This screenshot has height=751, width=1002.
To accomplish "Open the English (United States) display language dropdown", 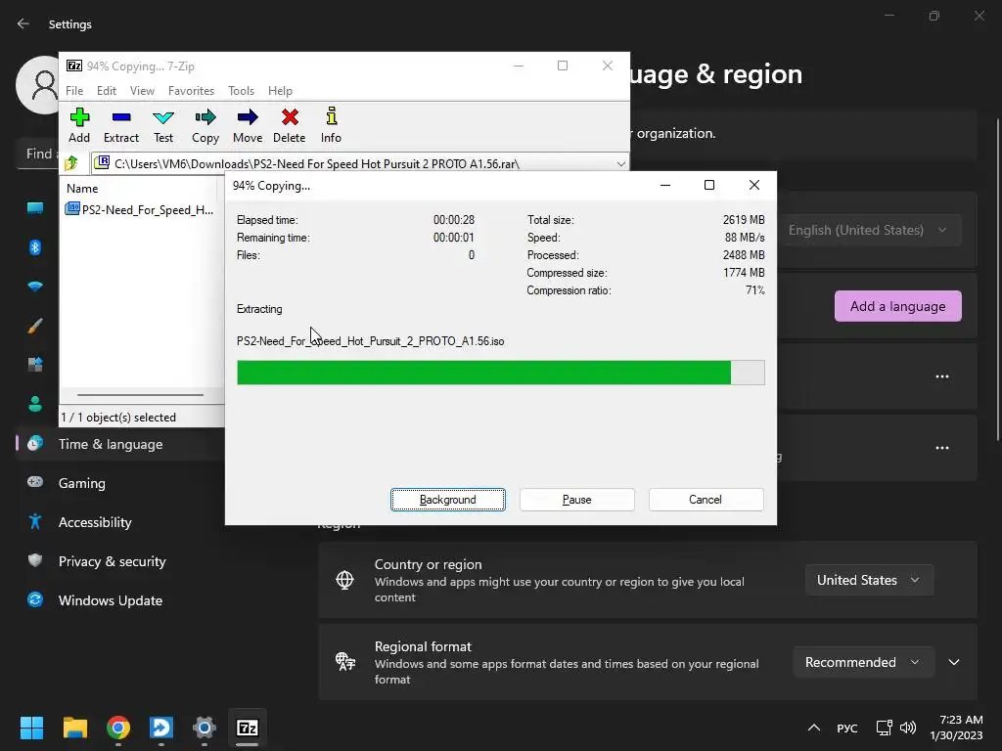I will [x=870, y=230].
